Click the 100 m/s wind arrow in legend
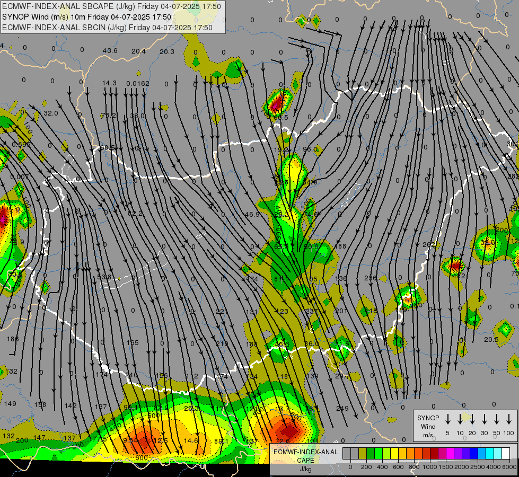Viewport: 519px width, 477px height. [509, 419]
